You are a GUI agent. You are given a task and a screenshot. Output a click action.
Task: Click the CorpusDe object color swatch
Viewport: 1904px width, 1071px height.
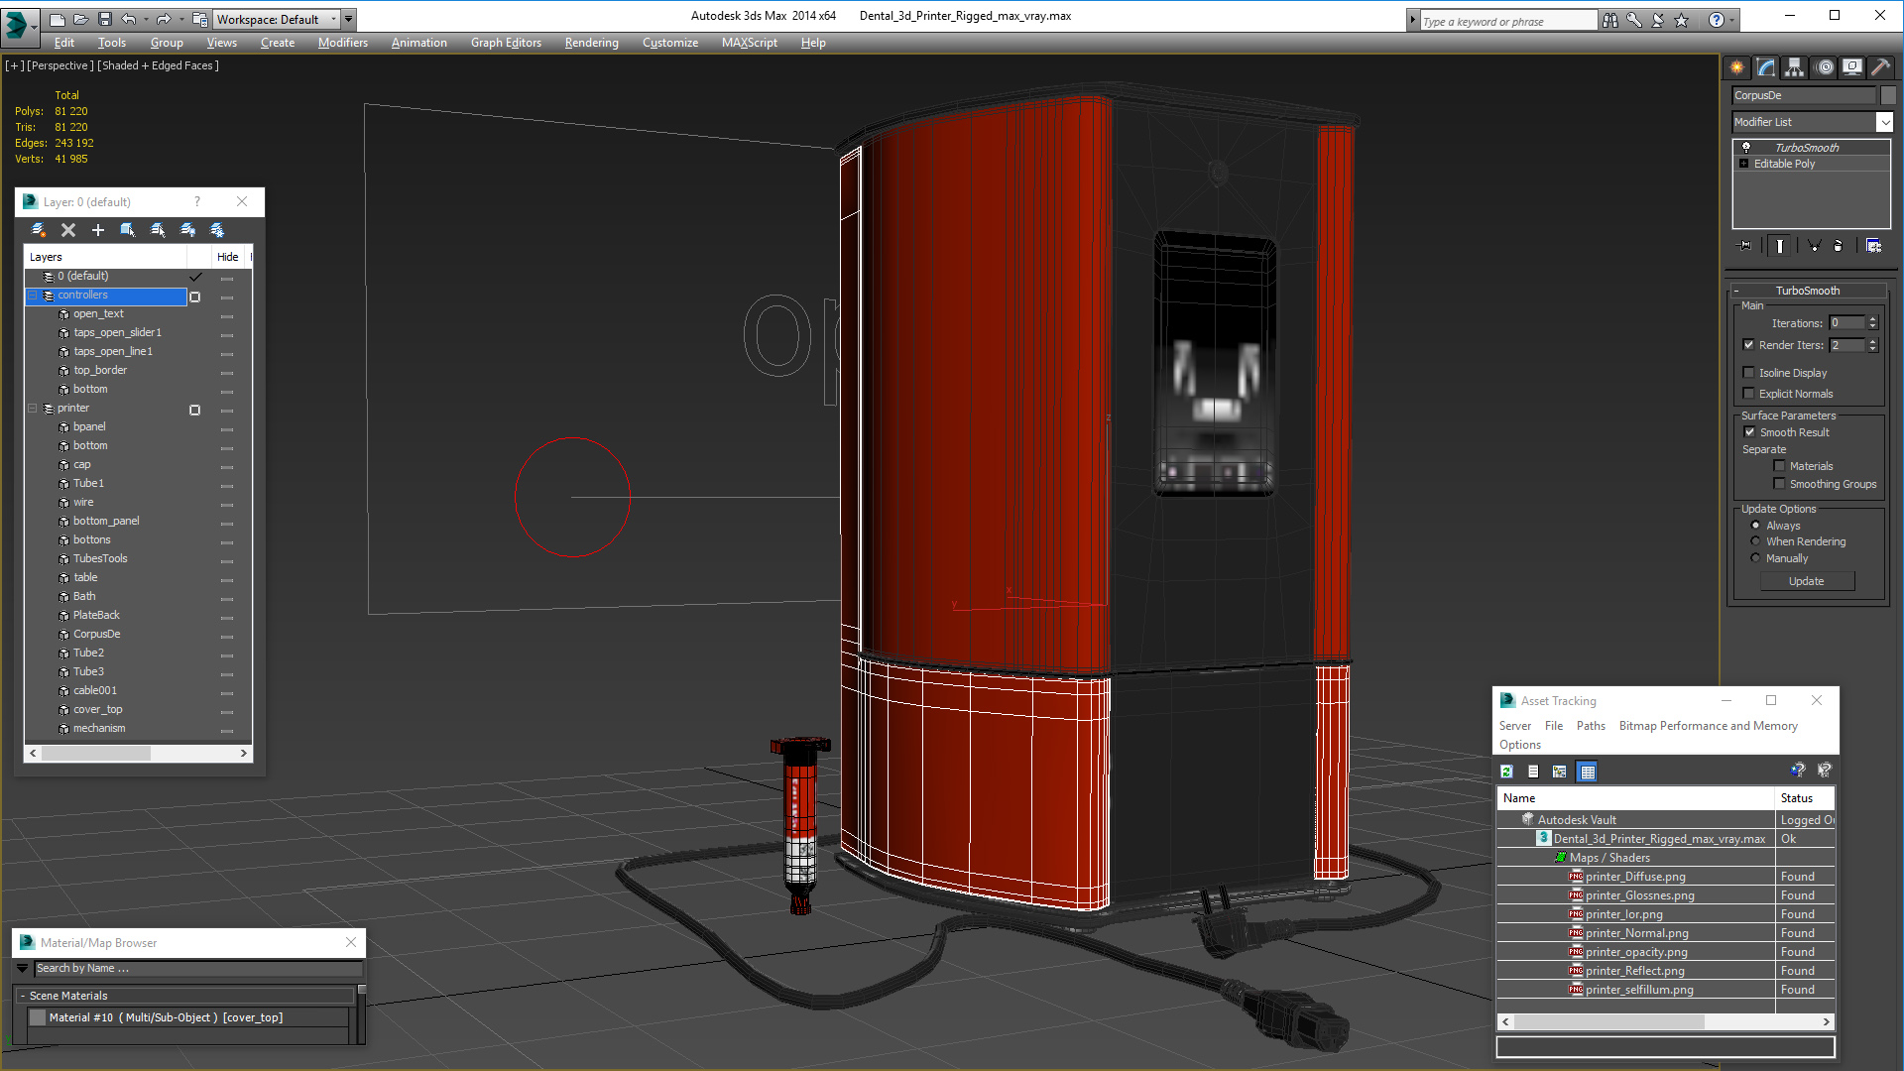pos(1888,95)
